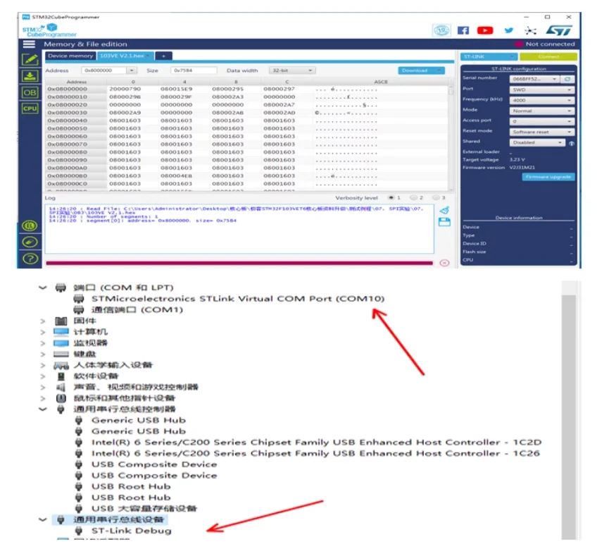Expand the 固件 node in Device Manager
Screen dimensions: 609x556
click(43, 321)
